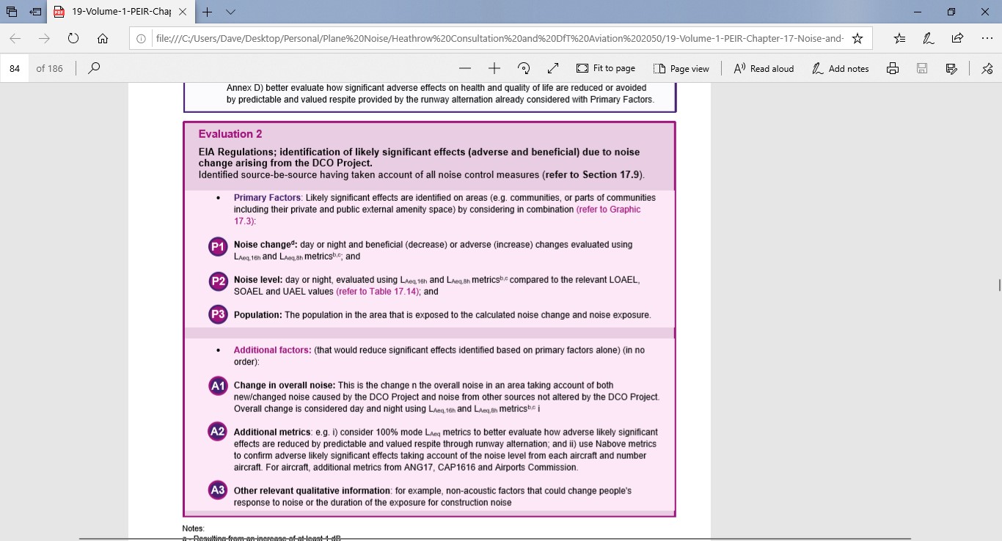This screenshot has width=1002, height=541.
Task: Share this page using Share icon
Action: 957,38
